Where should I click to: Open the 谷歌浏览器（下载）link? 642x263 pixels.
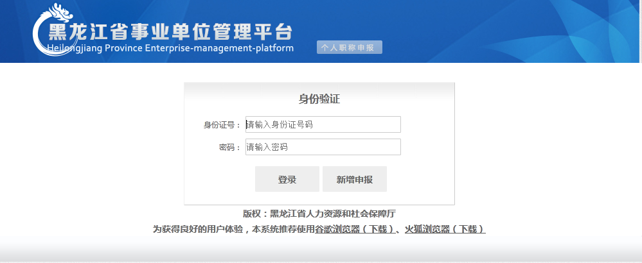pyautogui.click(x=356, y=230)
